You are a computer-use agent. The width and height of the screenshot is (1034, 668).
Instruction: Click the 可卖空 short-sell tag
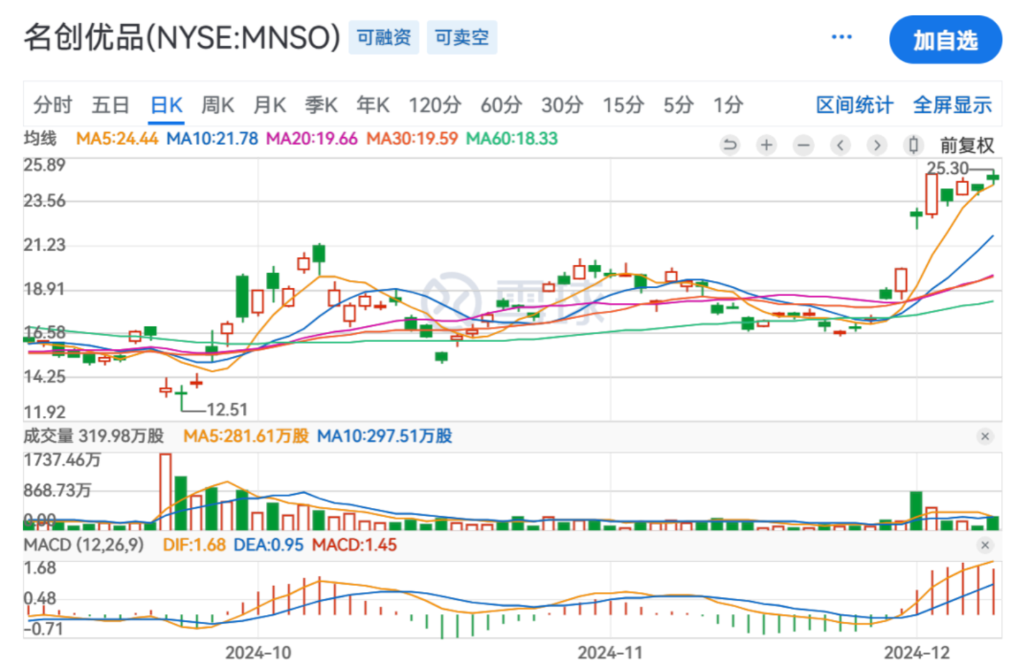(462, 37)
